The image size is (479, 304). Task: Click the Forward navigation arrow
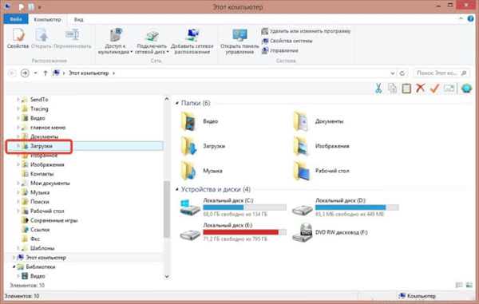click(x=25, y=73)
